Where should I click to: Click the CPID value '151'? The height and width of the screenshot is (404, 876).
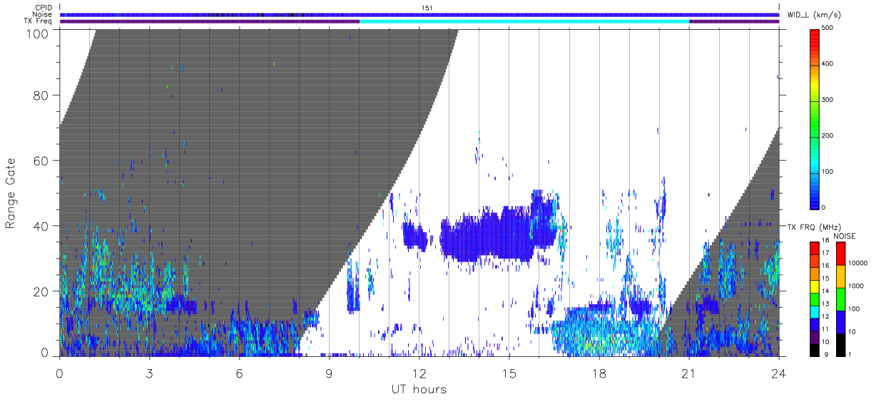[x=427, y=7]
